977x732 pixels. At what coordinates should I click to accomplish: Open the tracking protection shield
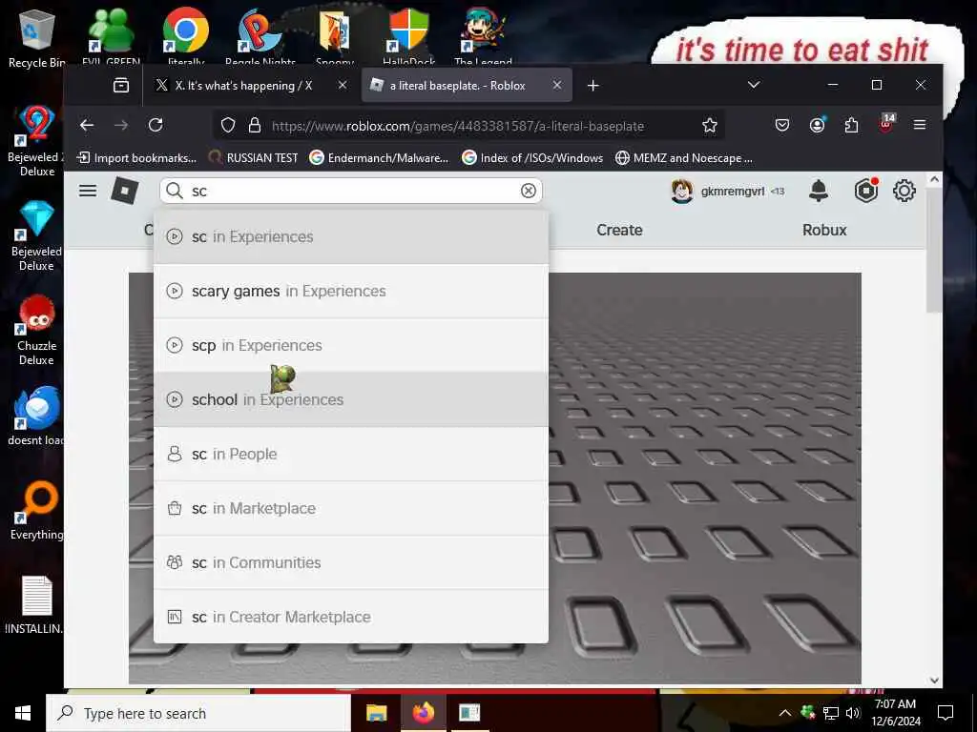tap(228, 126)
